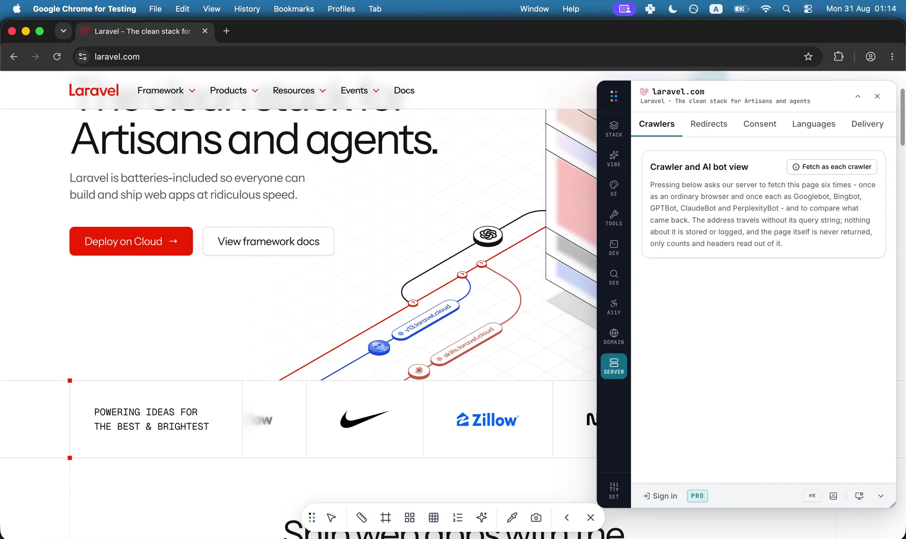
Task: Click the four-squares layout tool
Action: (x=410, y=518)
